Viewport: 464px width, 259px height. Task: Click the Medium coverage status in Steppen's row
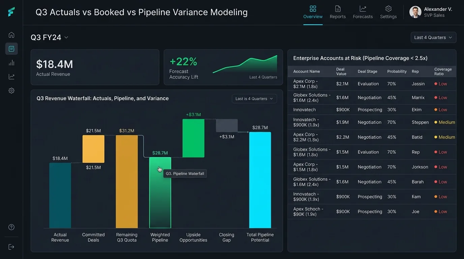(x=445, y=122)
